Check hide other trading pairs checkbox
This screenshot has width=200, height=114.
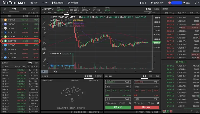[72, 112]
